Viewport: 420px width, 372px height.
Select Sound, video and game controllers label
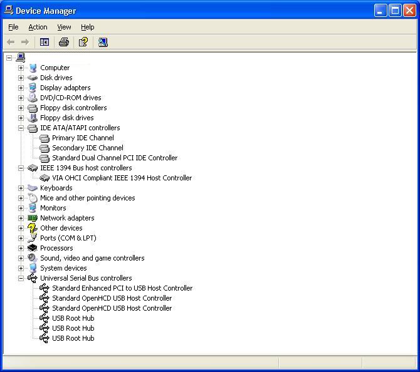(x=92, y=258)
